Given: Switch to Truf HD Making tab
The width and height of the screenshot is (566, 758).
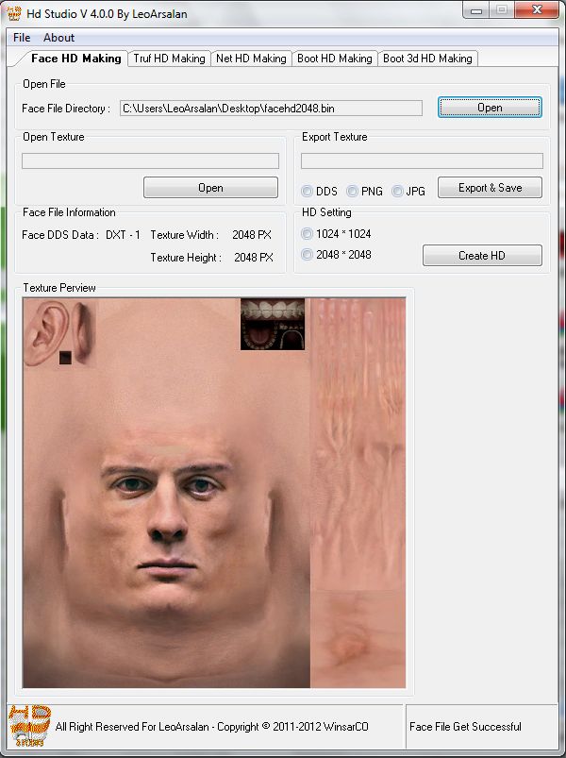Looking at the screenshot, I should (x=168, y=59).
